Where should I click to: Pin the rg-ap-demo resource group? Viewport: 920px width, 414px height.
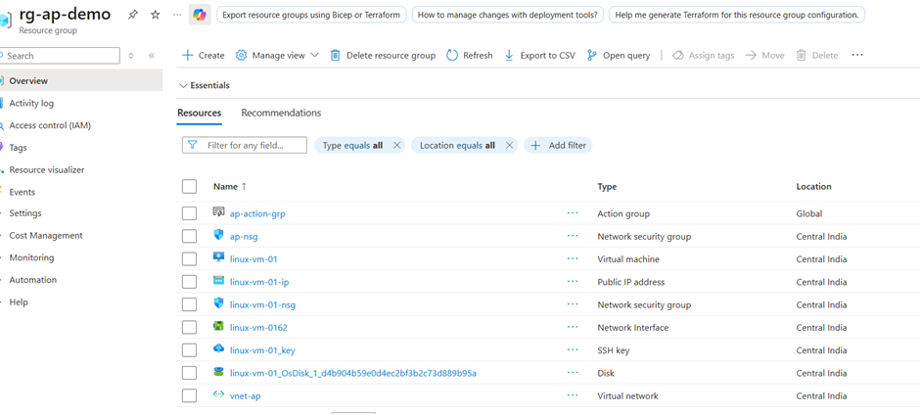pos(132,16)
